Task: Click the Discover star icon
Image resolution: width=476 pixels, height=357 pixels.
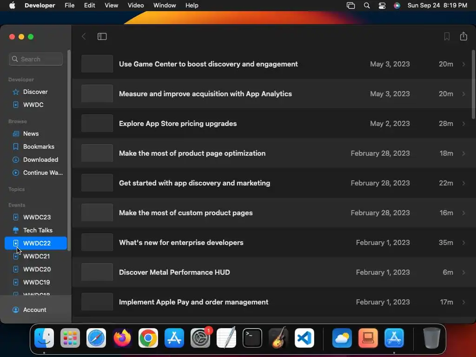Action: tap(16, 92)
